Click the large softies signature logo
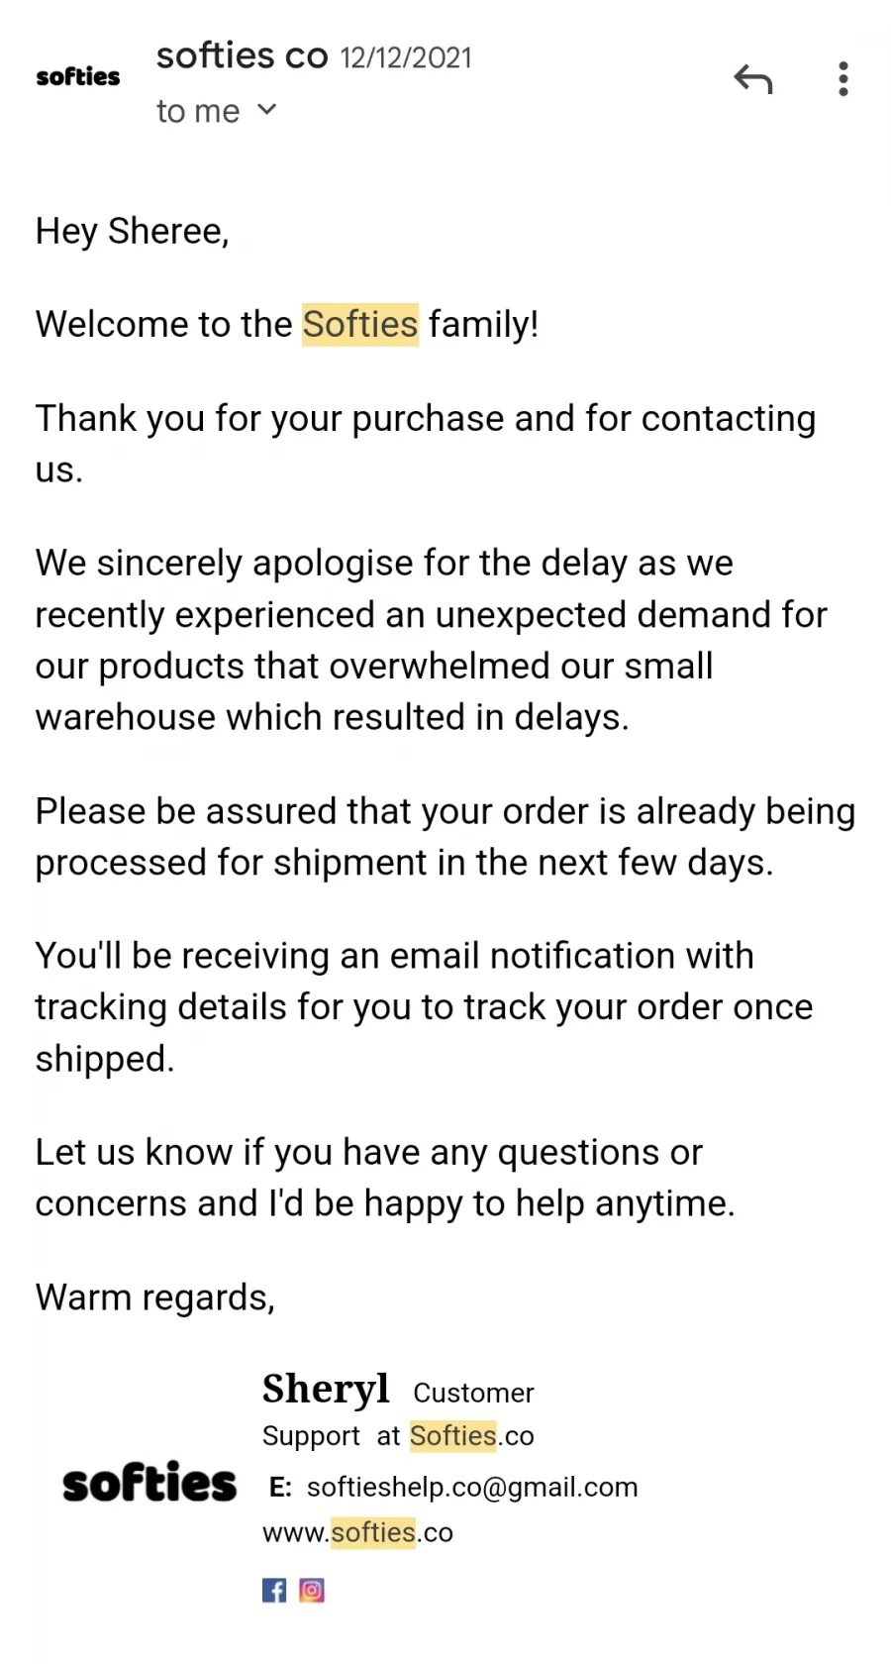Image resolution: width=891 pixels, height=1664 pixels. 149,1482
